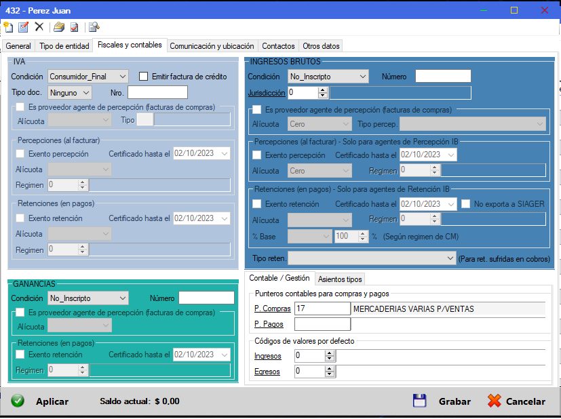The height and width of the screenshot is (419, 561).
Task: Tick Exento percepción under Ingresos Brutos
Action: click(x=257, y=155)
